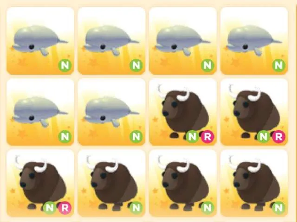Click the green N badge on the third bottom-row bison
Image resolution: width=297 pixels, height=222 pixels.
pyautogui.click(x=207, y=208)
